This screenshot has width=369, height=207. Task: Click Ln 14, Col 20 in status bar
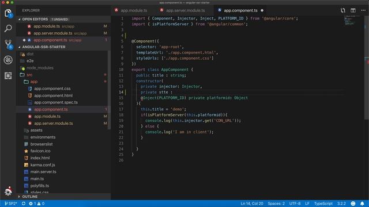coord(251,204)
